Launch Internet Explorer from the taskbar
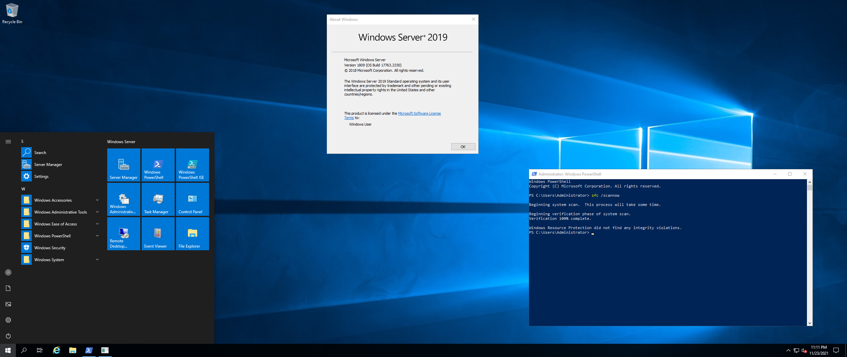 [57, 350]
